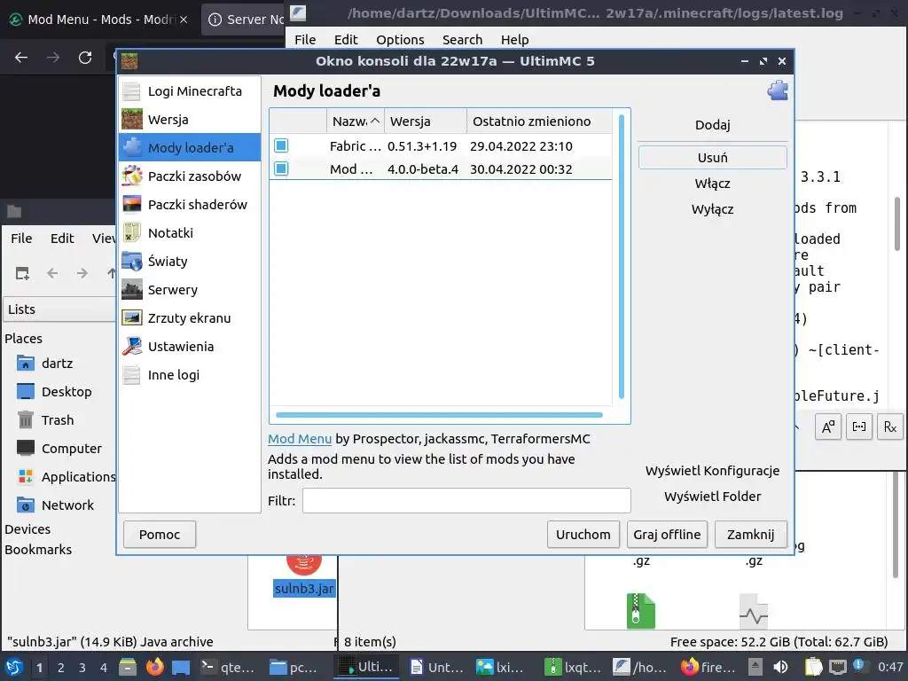The height and width of the screenshot is (681, 908).
Task: Reload the browser page
Action: point(85,58)
